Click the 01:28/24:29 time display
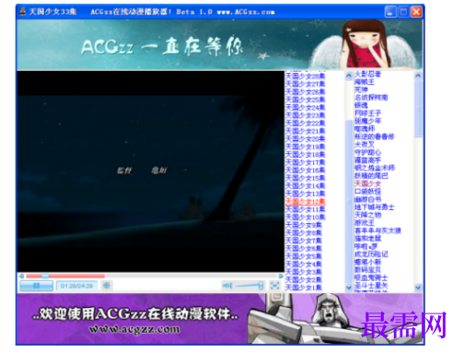The image size is (464, 354). tap(76, 286)
